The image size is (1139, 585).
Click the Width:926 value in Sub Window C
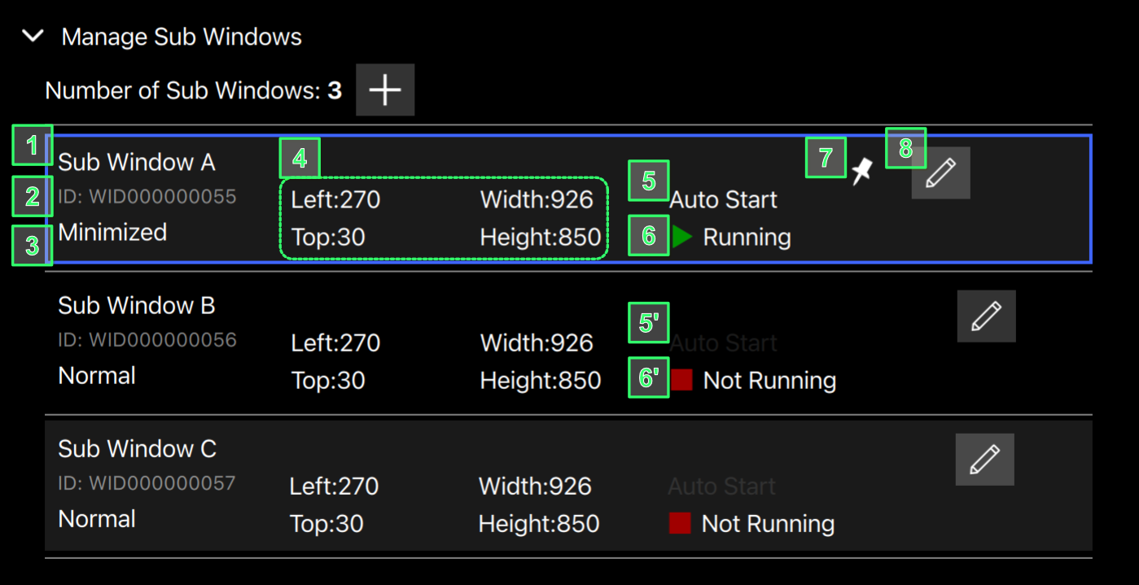[535, 487]
